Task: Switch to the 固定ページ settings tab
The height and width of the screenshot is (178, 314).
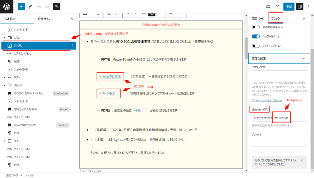Action: pos(258,19)
